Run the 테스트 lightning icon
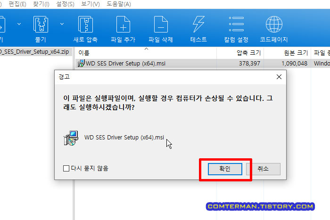The width and height of the screenshot is (330, 220). (x=198, y=24)
